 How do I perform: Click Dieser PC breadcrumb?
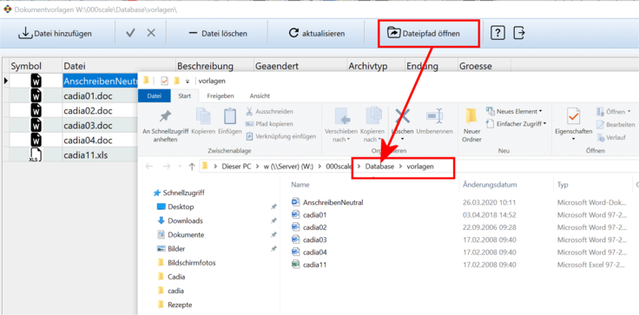coord(236,167)
